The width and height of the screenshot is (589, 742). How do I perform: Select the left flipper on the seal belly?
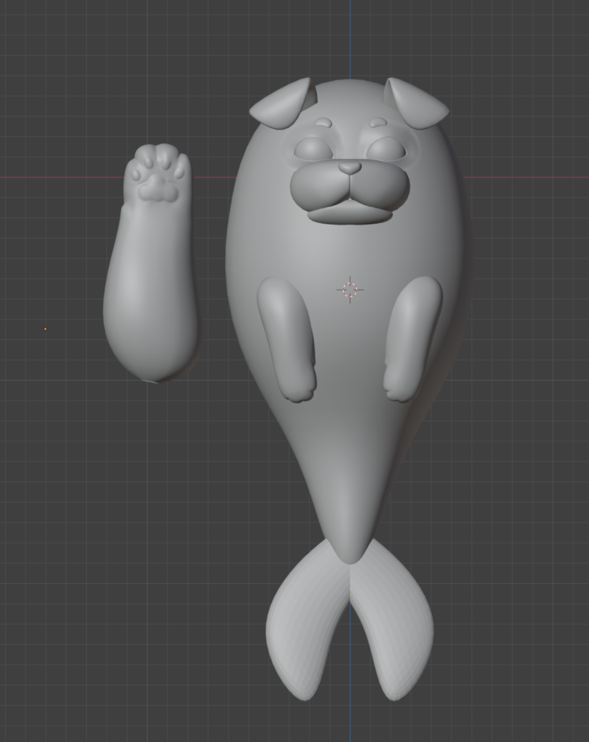pos(287,338)
